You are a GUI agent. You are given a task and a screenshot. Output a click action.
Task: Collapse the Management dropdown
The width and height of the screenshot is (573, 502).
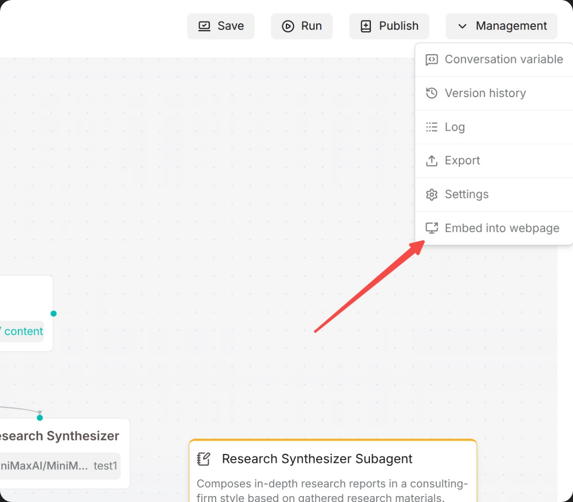(502, 26)
